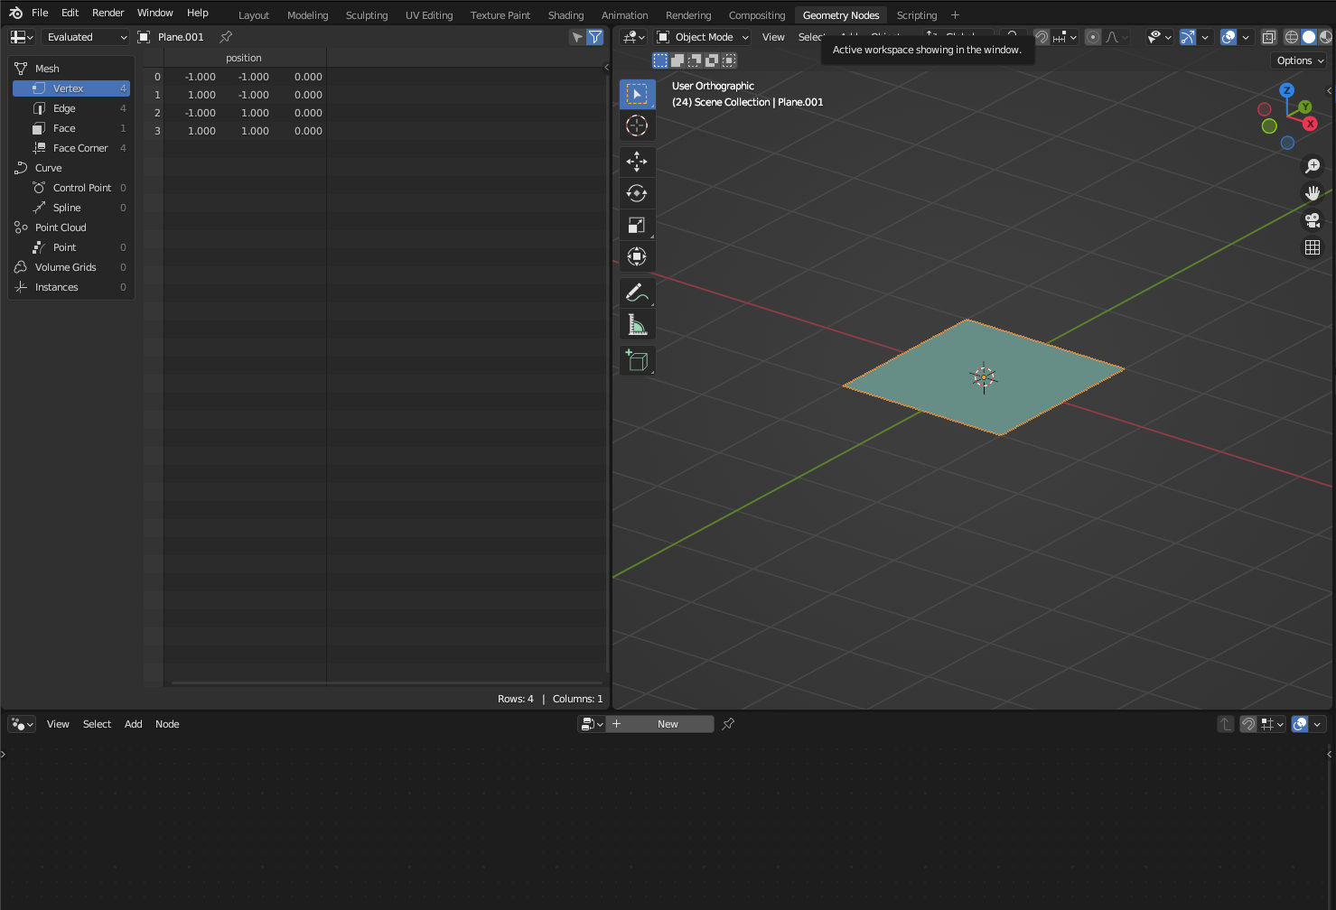Click the position column header
The height and width of the screenshot is (910, 1336).
coord(244,58)
